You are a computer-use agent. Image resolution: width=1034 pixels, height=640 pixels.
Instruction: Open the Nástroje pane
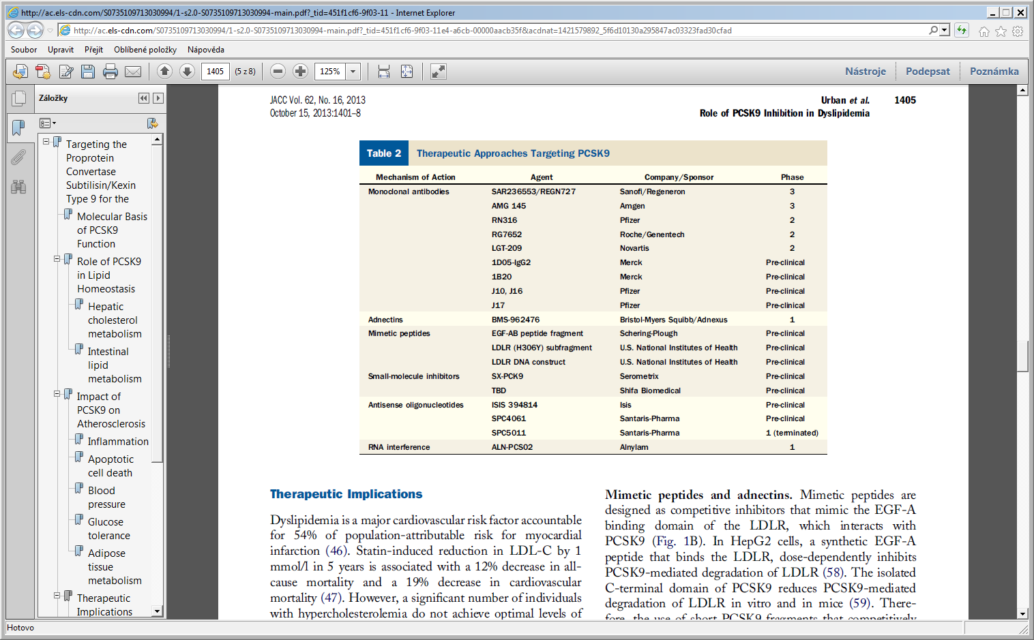(x=866, y=71)
